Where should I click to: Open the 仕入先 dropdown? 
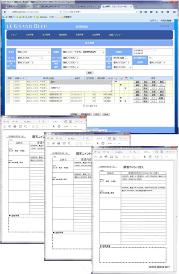(x=30, y=58)
